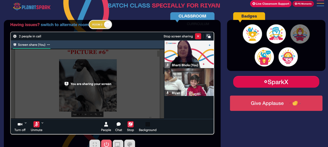Screen dimensions: 328x147
Task: Open the Badges tab
Action: coord(249,16)
